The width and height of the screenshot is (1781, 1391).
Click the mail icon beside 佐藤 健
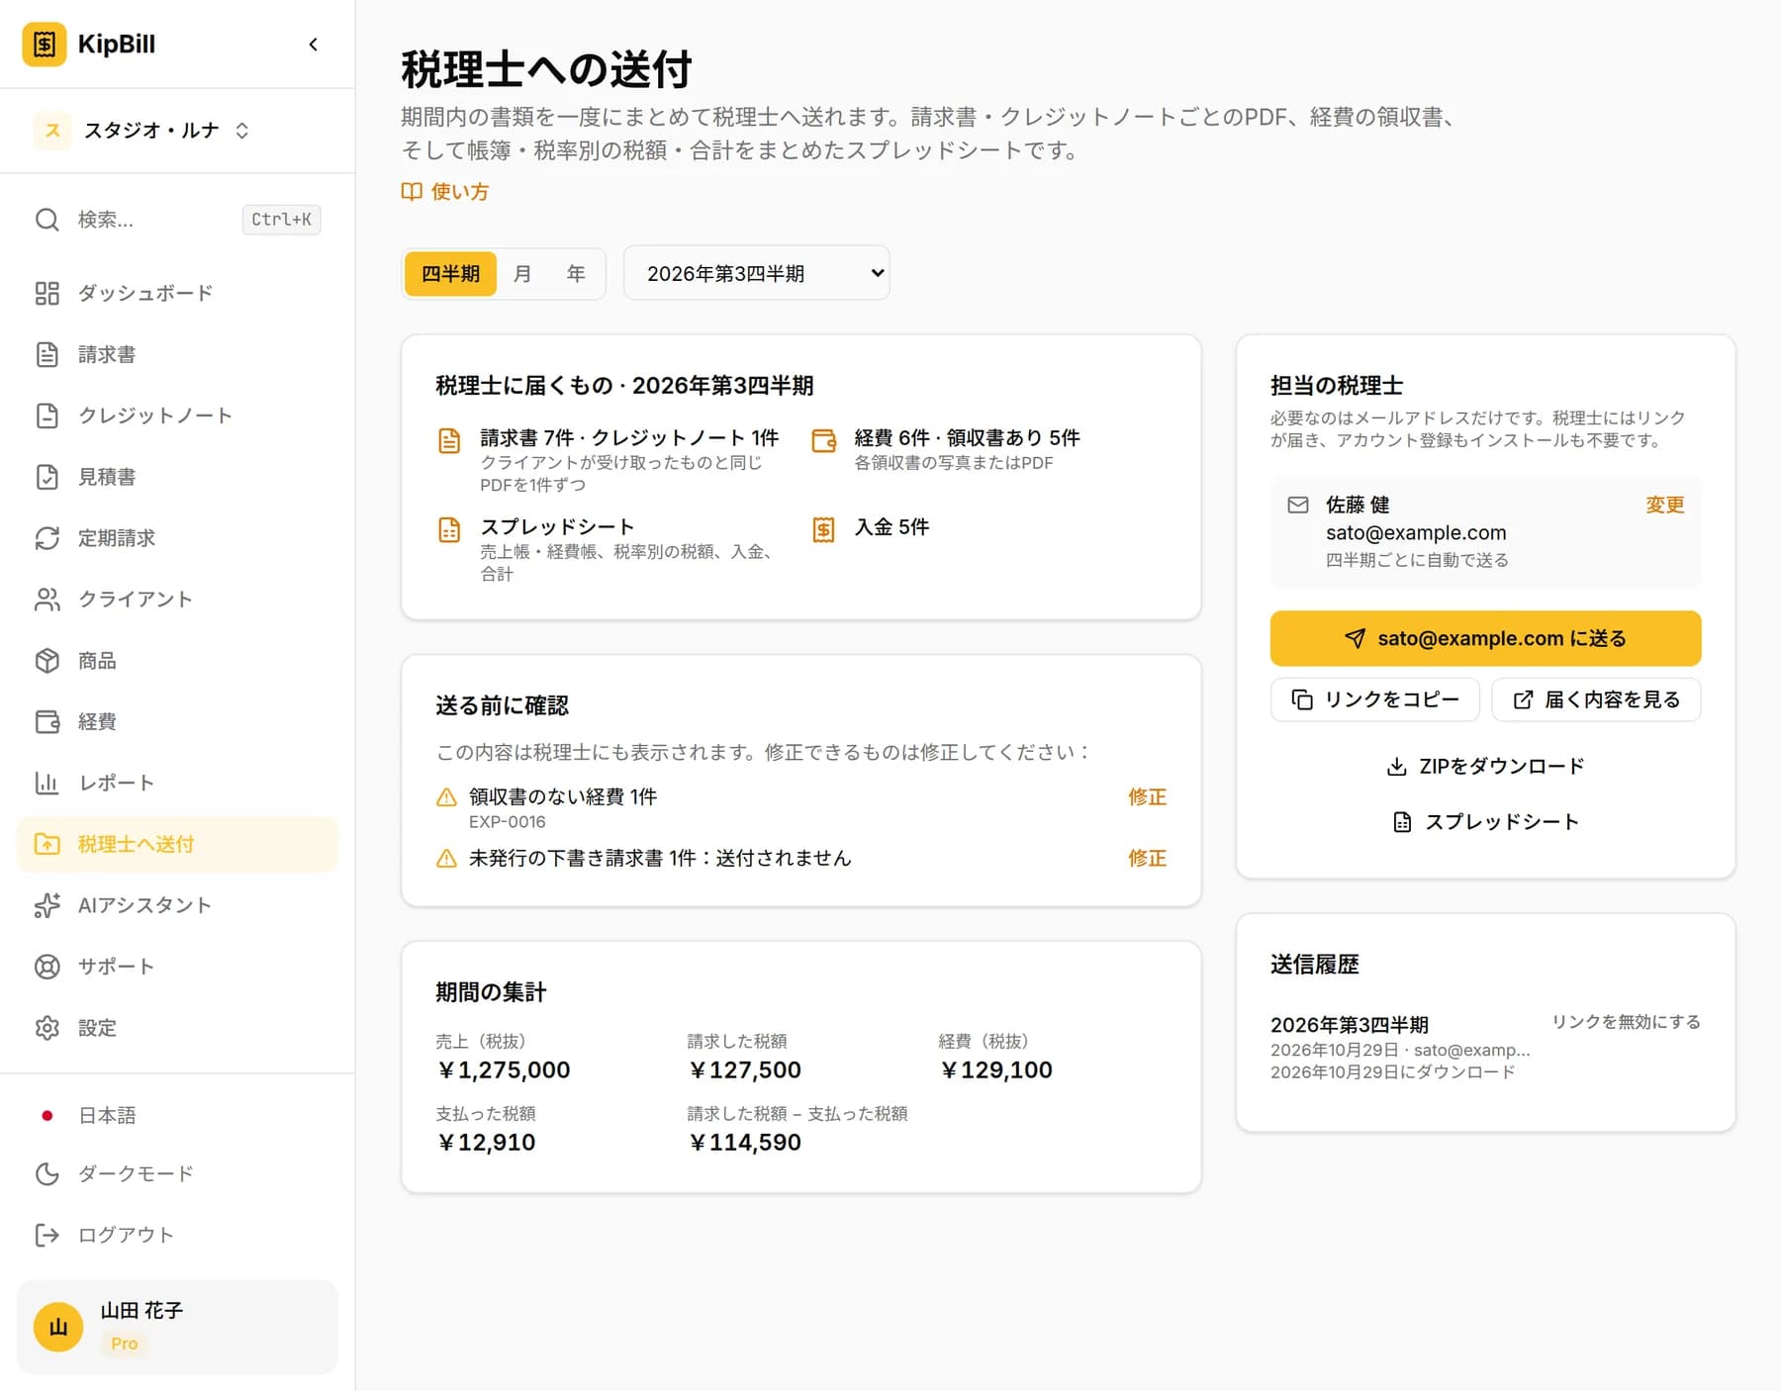click(x=1298, y=506)
